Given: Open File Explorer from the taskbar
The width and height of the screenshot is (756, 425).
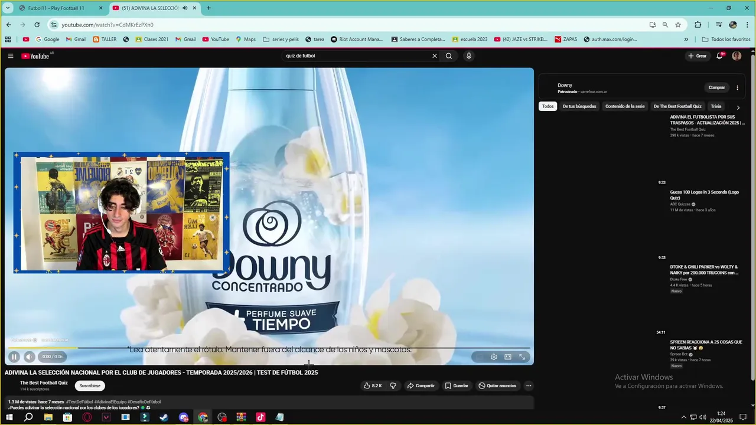Looking at the screenshot, I should (x=48, y=417).
